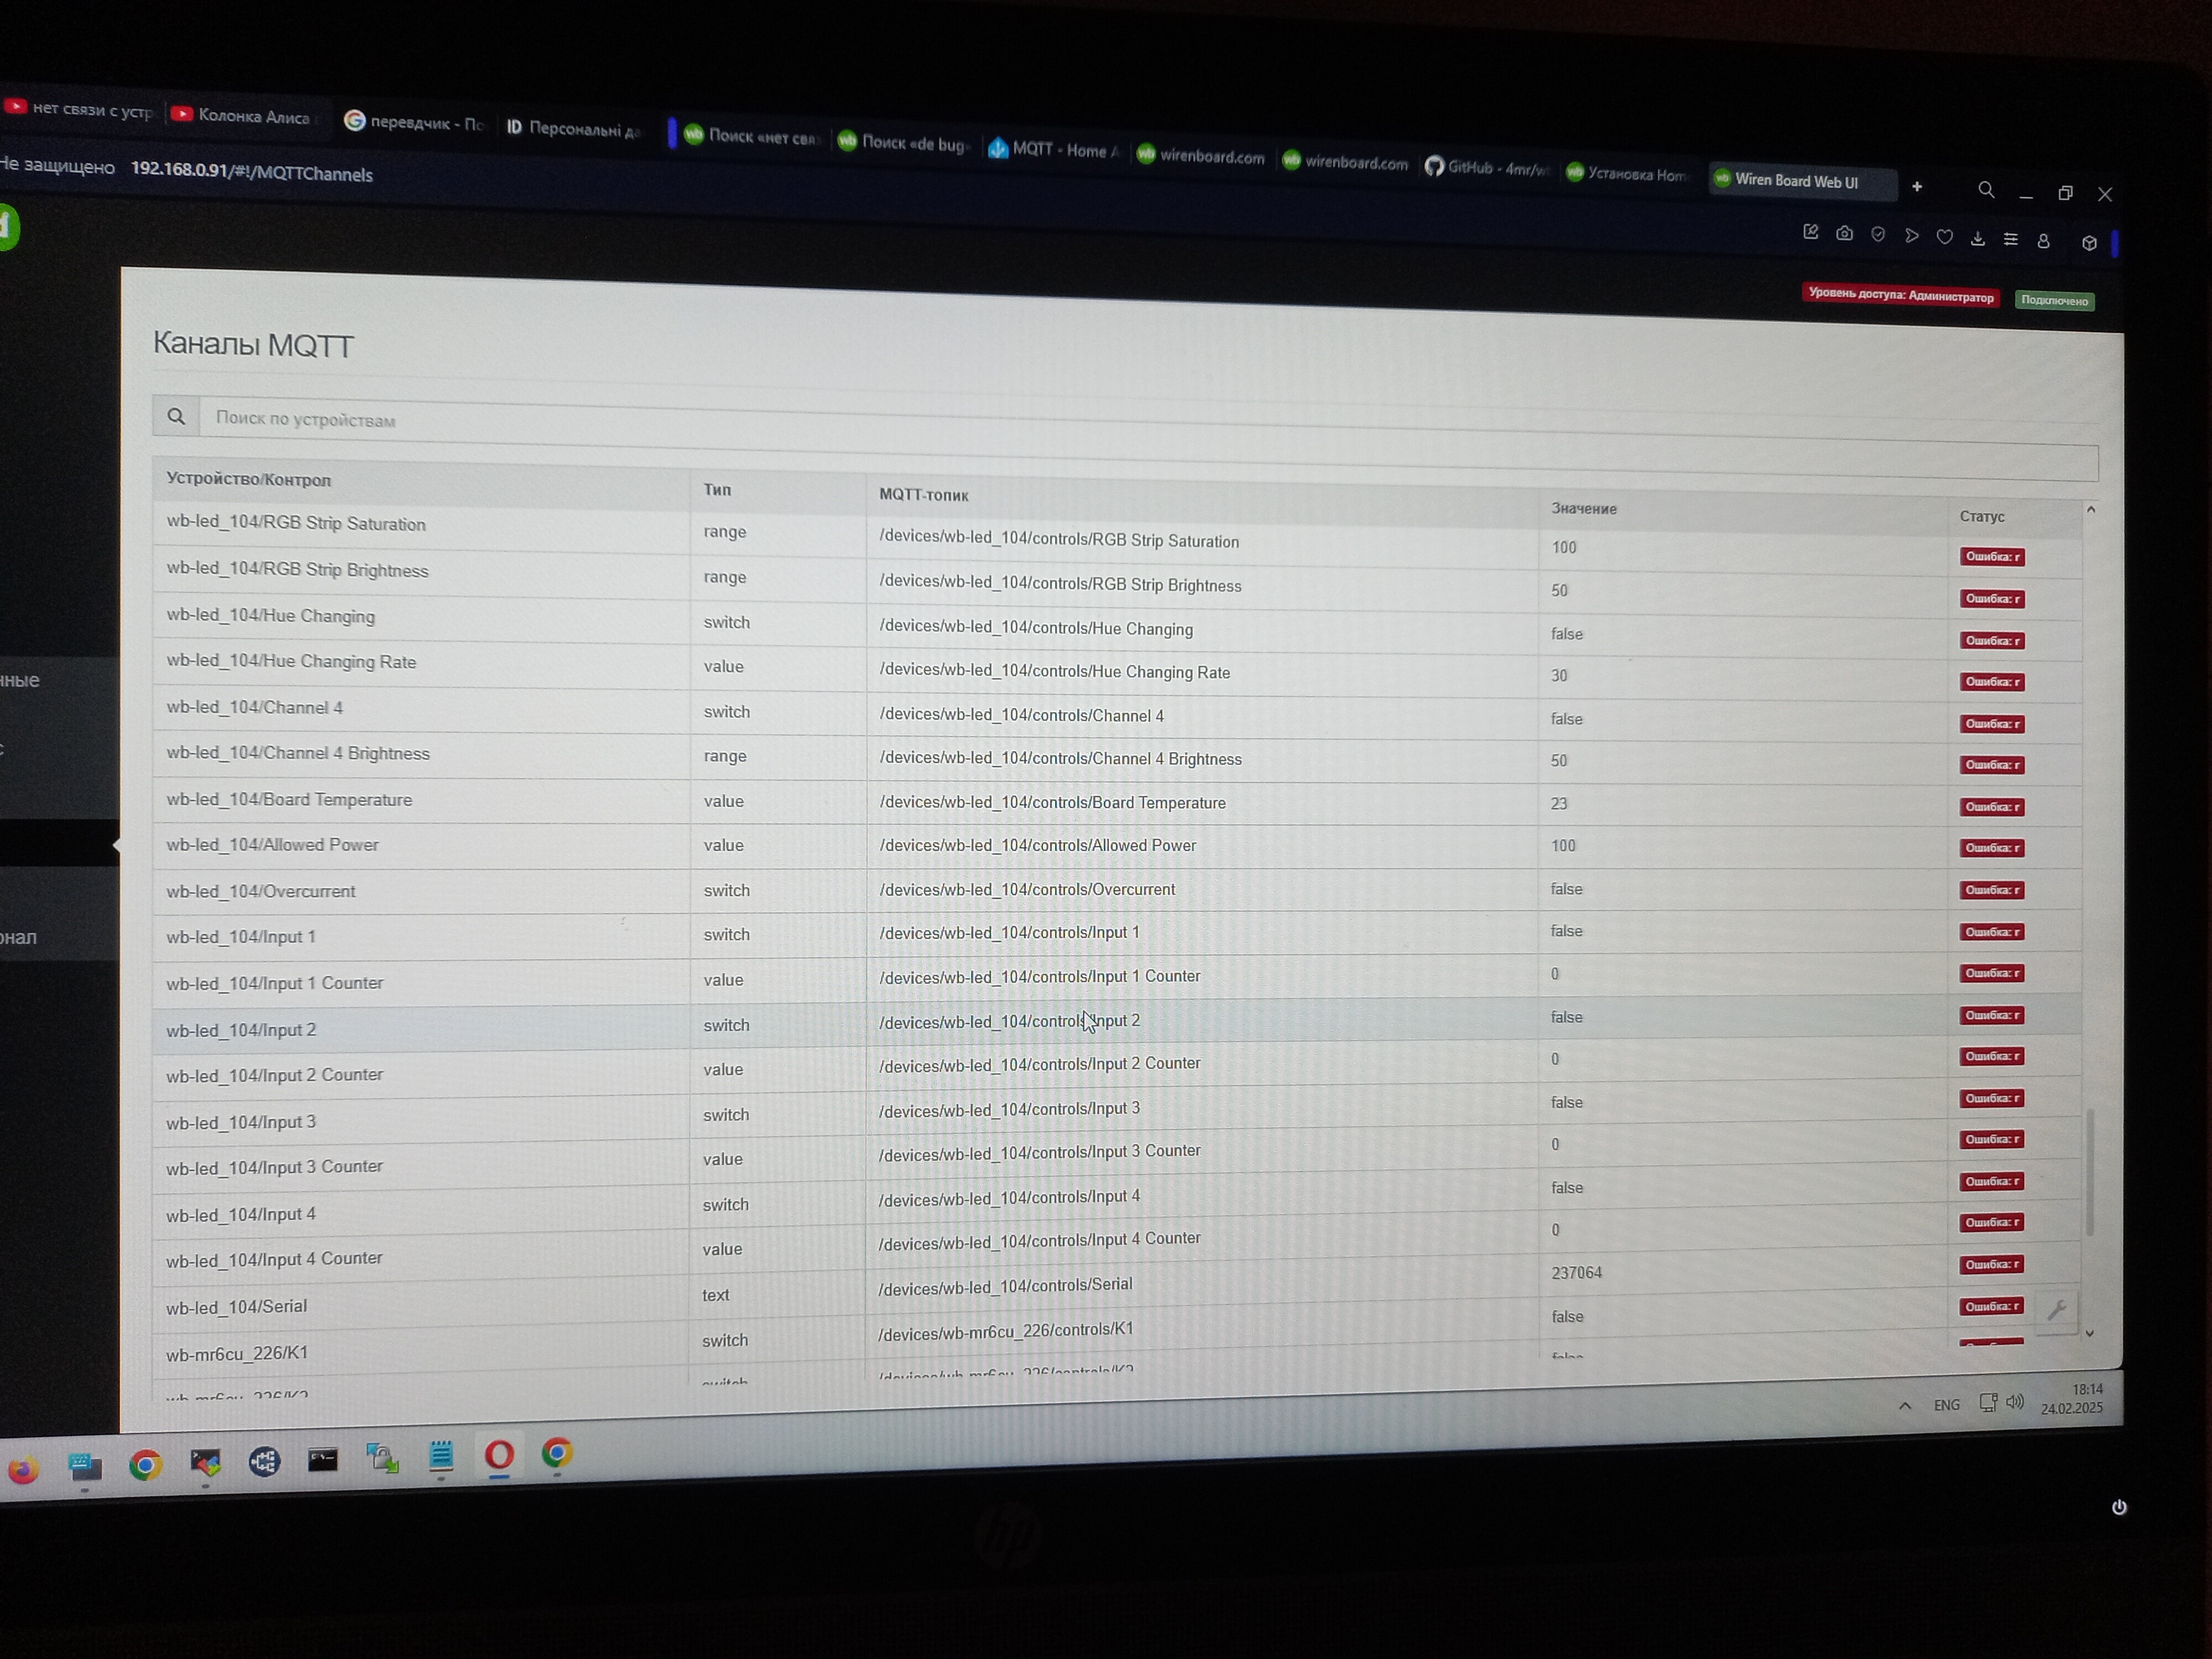Click the table scrollbar down arrow
Image resolution: width=2212 pixels, height=1659 pixels.
point(2089,1332)
